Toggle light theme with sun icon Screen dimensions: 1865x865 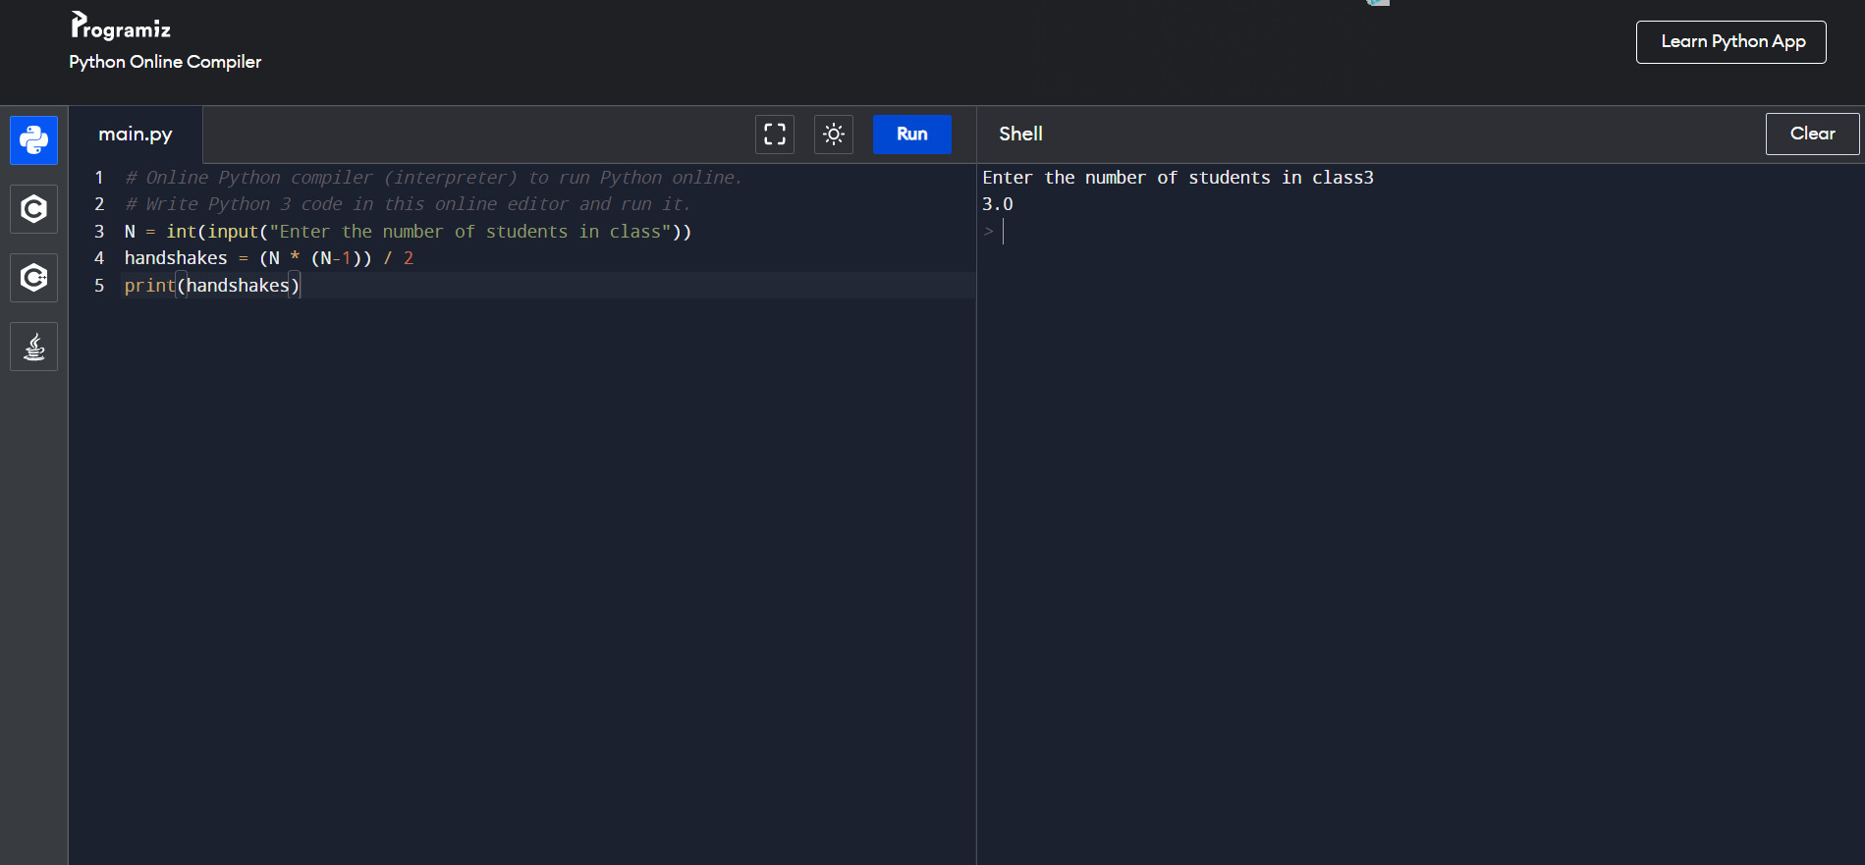833,135
